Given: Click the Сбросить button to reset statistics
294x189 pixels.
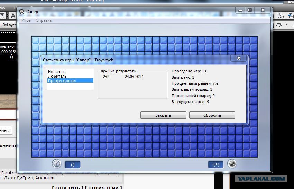Looking at the screenshot, I should click(212, 115).
